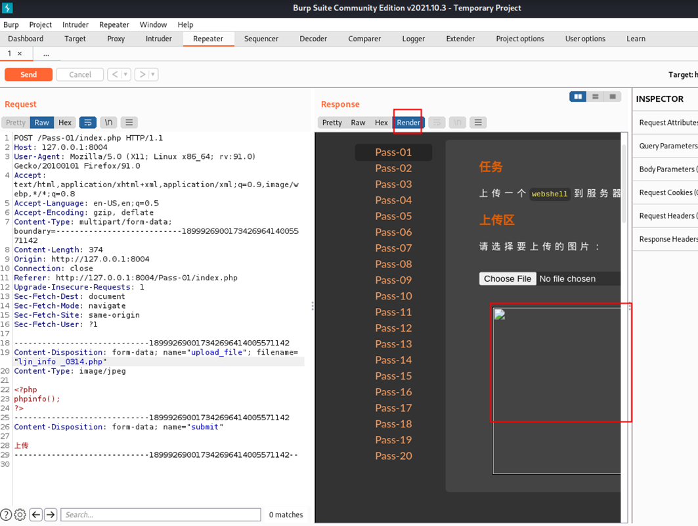Image resolution: width=698 pixels, height=526 pixels.
Task: Go forward in request history
Action: click(142, 74)
